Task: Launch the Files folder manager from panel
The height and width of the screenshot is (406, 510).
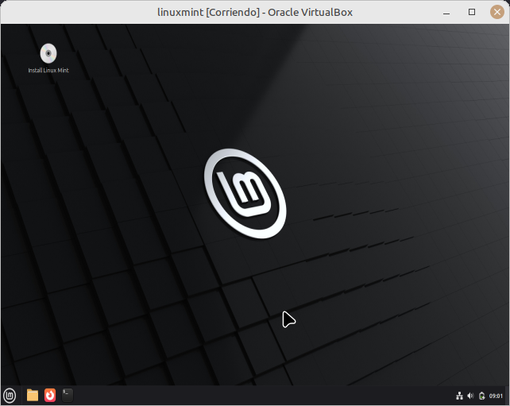Action: click(x=33, y=395)
